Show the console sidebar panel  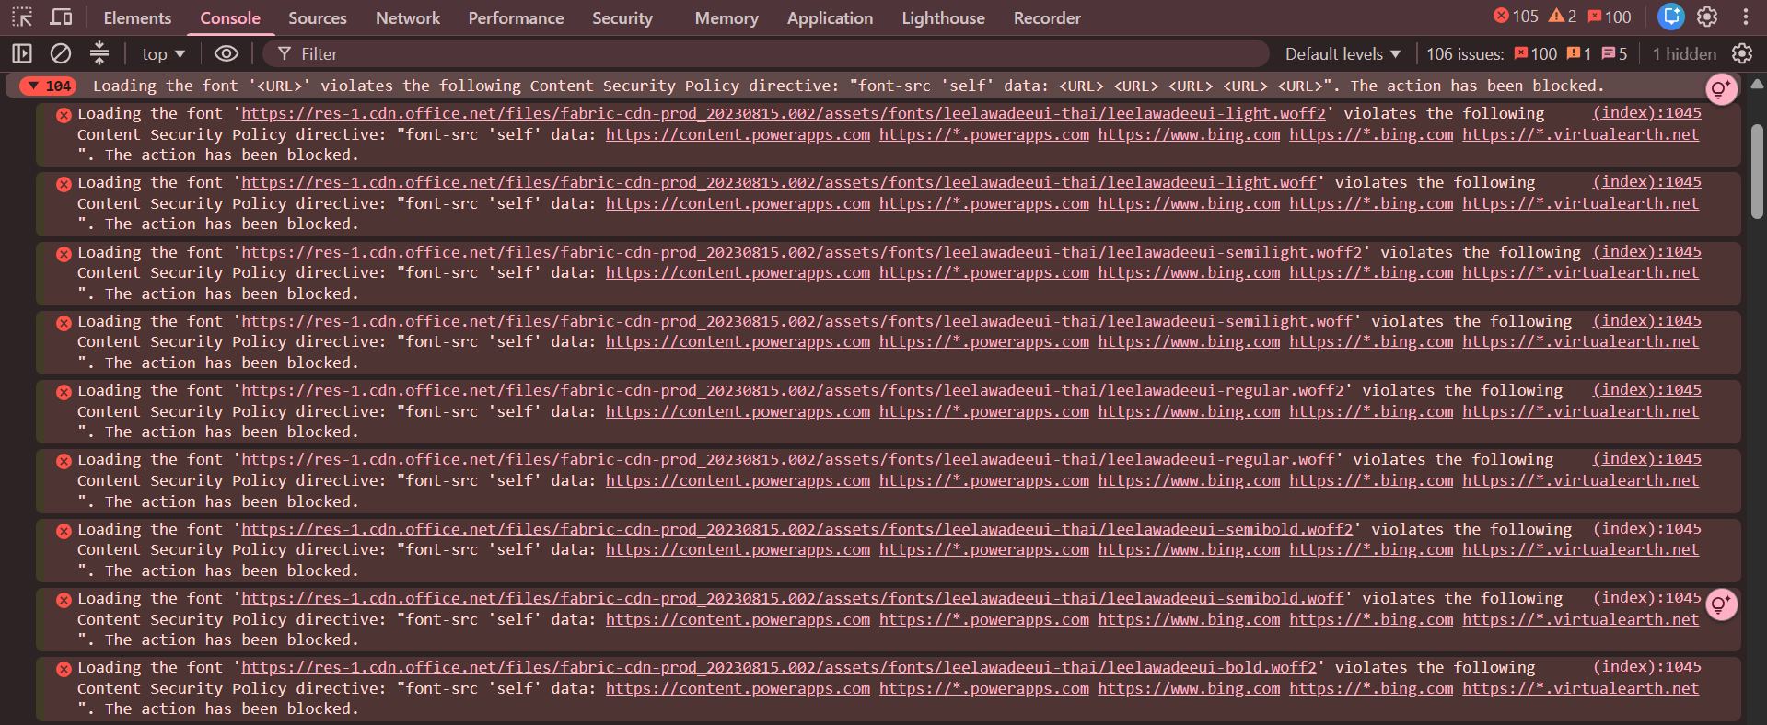[22, 54]
